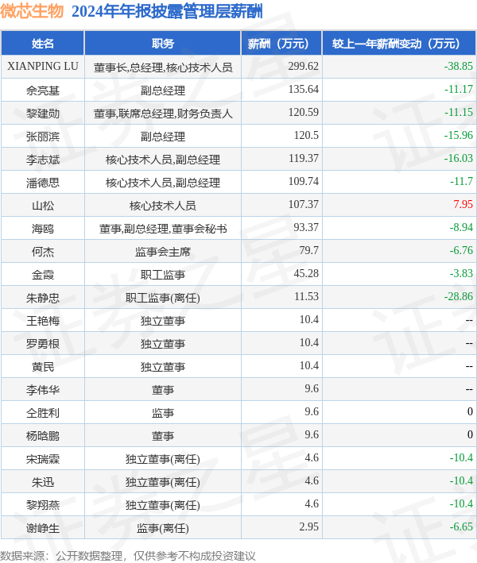Click the name 王艳梅
Image resolution: width=477 pixels, height=563 pixels.
[43, 320]
